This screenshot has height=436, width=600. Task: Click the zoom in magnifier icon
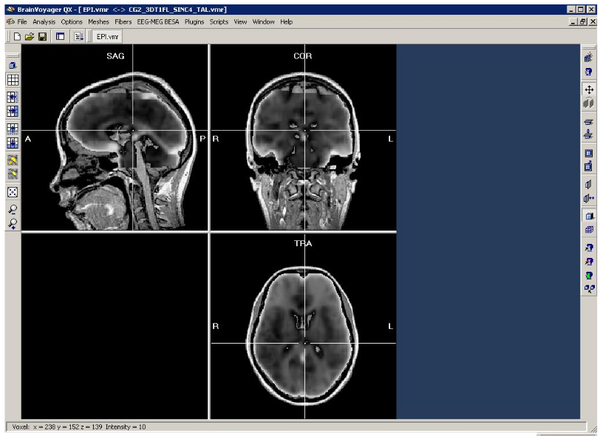click(13, 223)
